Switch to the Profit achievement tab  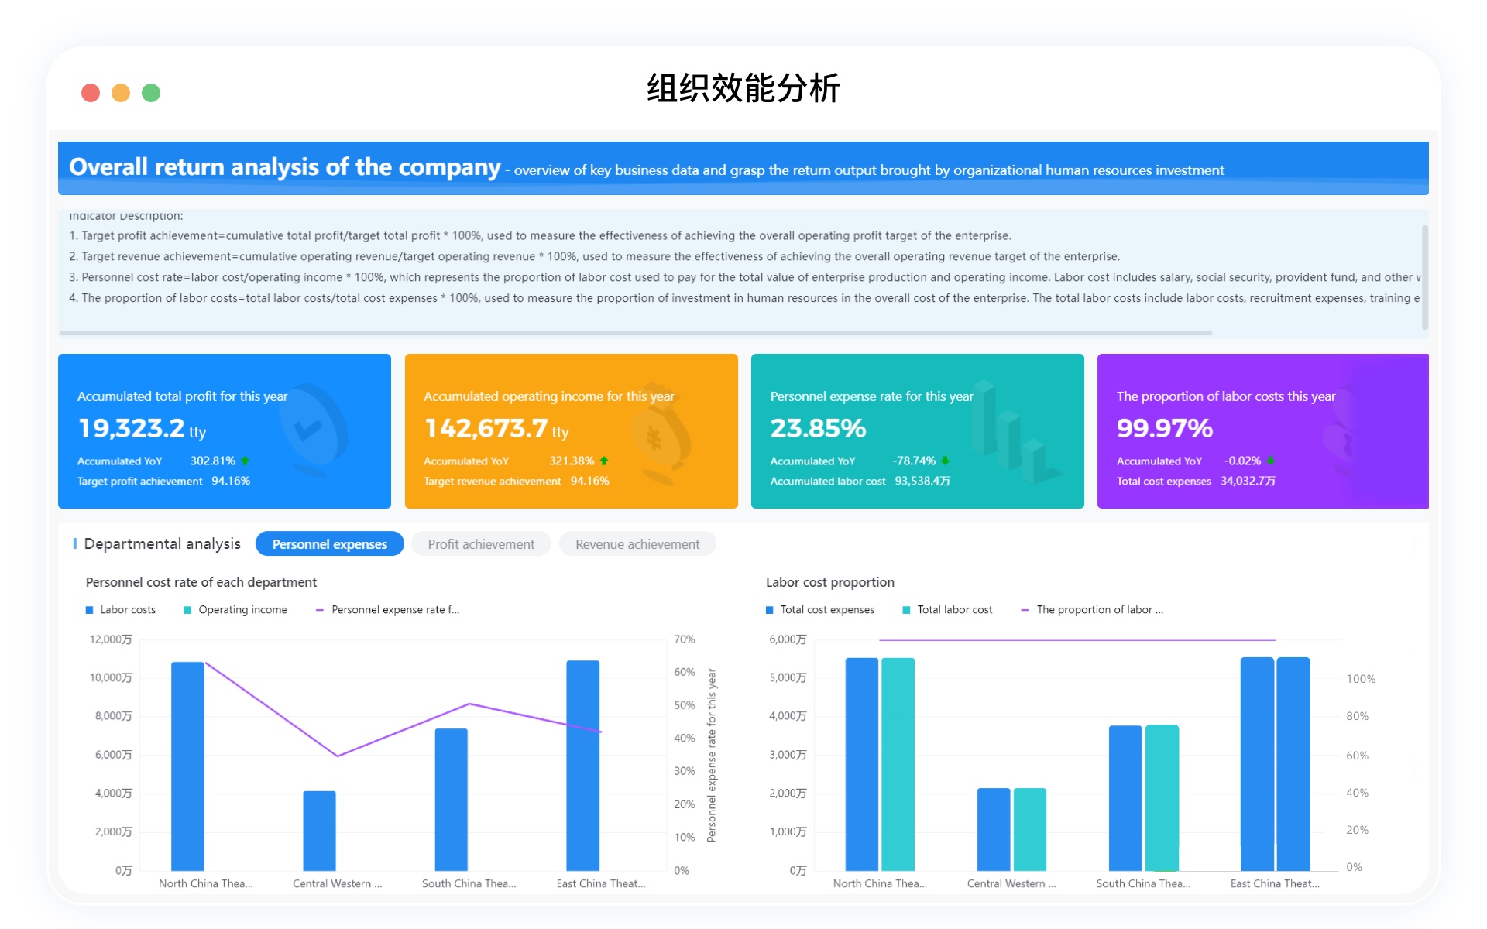[x=481, y=544]
